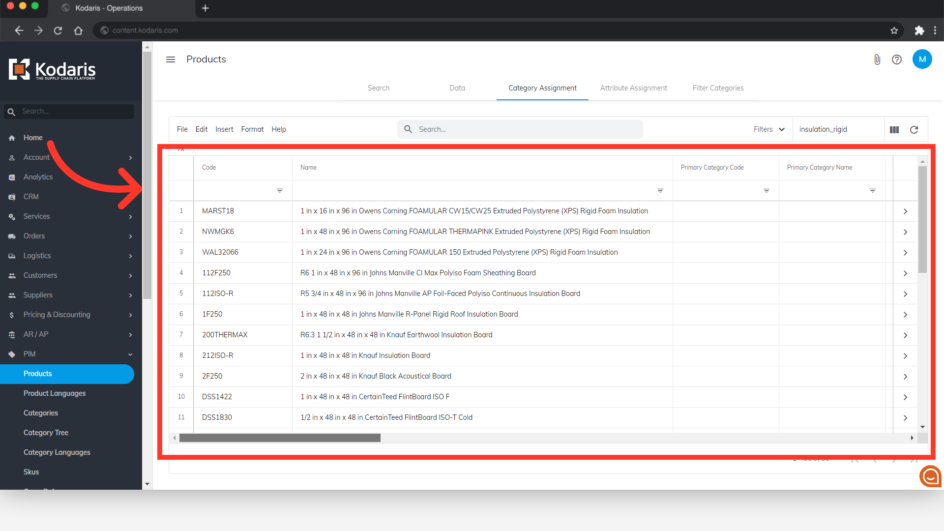The image size is (944, 531).
Task: Click the horizontal scrollbar of the grid
Action: click(x=280, y=438)
